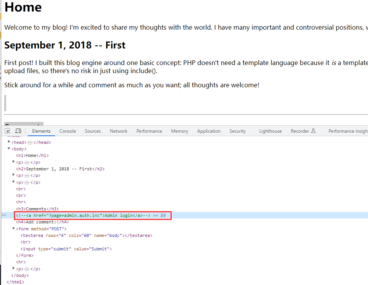The image size is (368, 285).
Task: Select the hr node above h3 Comments
Action: (21, 202)
